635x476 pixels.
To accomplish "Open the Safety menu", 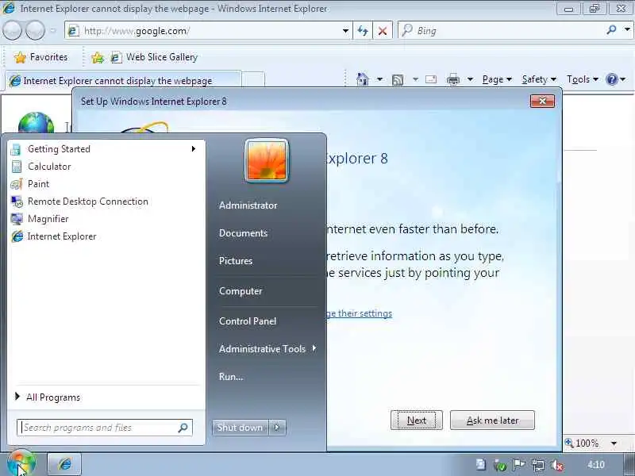I will (539, 79).
